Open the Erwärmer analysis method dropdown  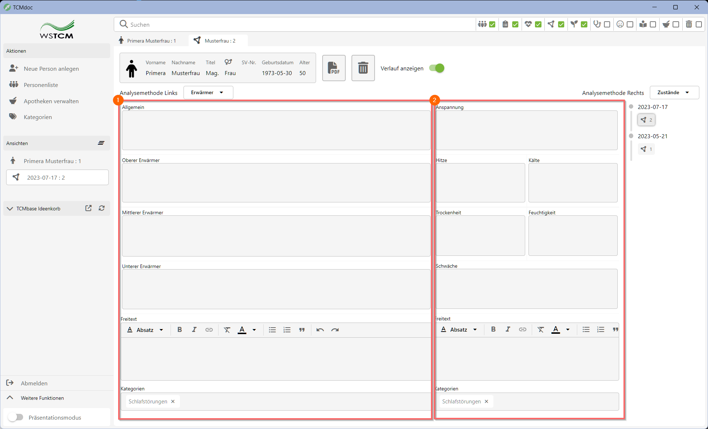(208, 92)
